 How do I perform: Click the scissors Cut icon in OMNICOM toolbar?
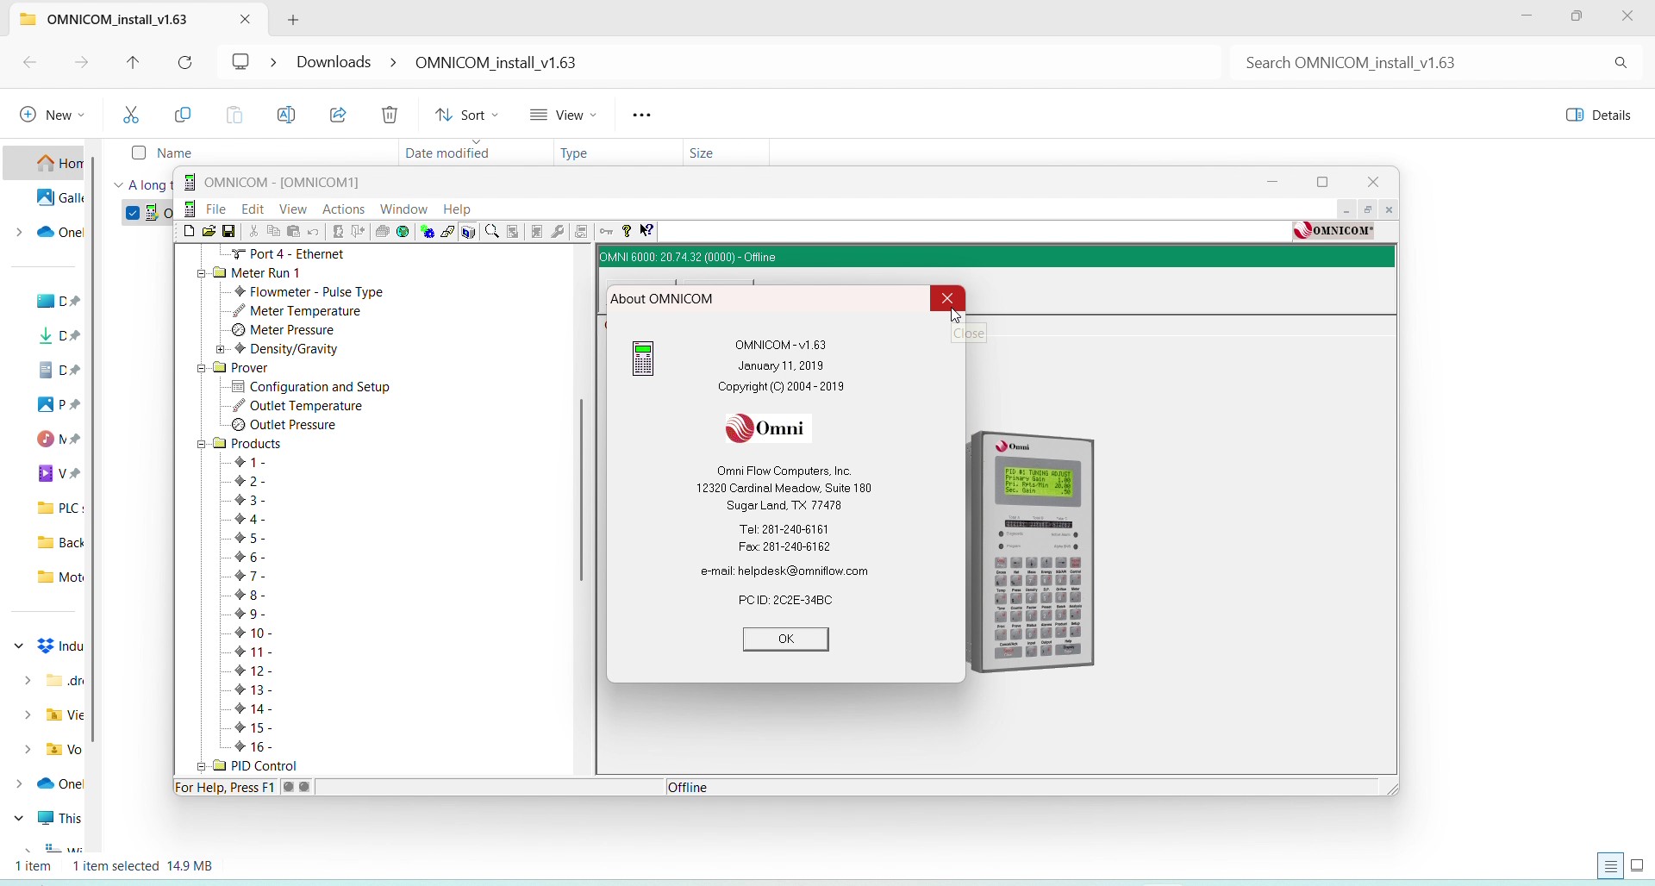253,232
